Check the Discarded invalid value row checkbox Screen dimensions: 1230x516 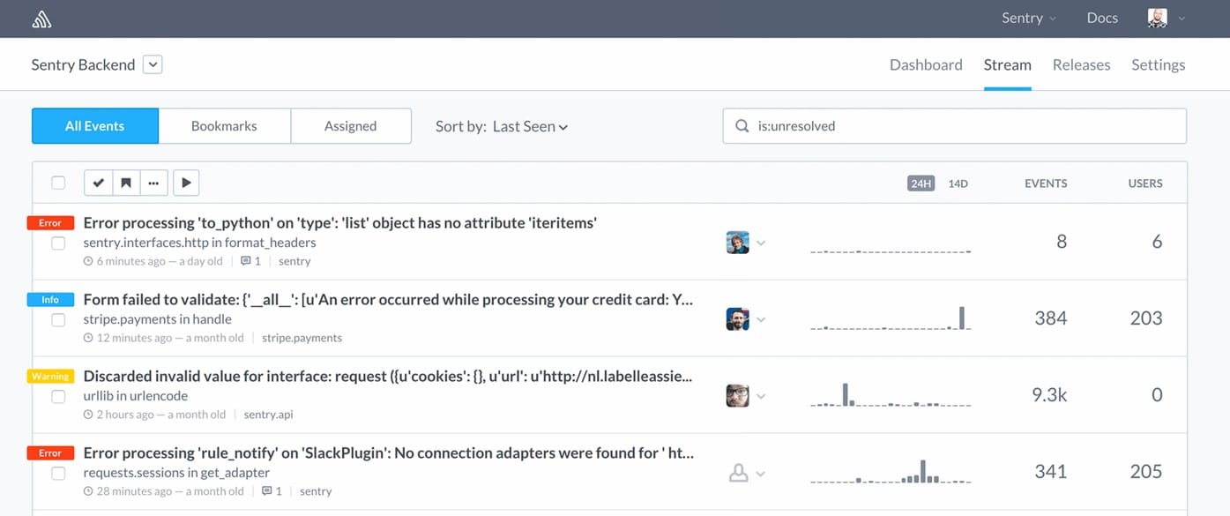click(58, 396)
